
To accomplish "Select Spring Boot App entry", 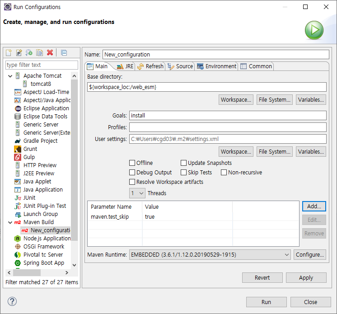I will [44, 263].
